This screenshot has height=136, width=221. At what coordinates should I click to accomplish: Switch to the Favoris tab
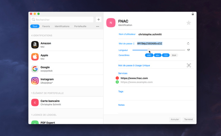click(x=46, y=27)
